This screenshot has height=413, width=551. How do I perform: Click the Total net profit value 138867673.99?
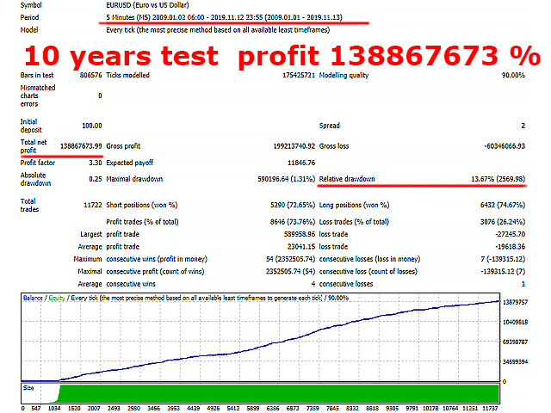pyautogui.click(x=81, y=146)
